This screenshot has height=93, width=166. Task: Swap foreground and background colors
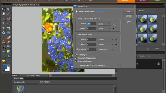9,65
